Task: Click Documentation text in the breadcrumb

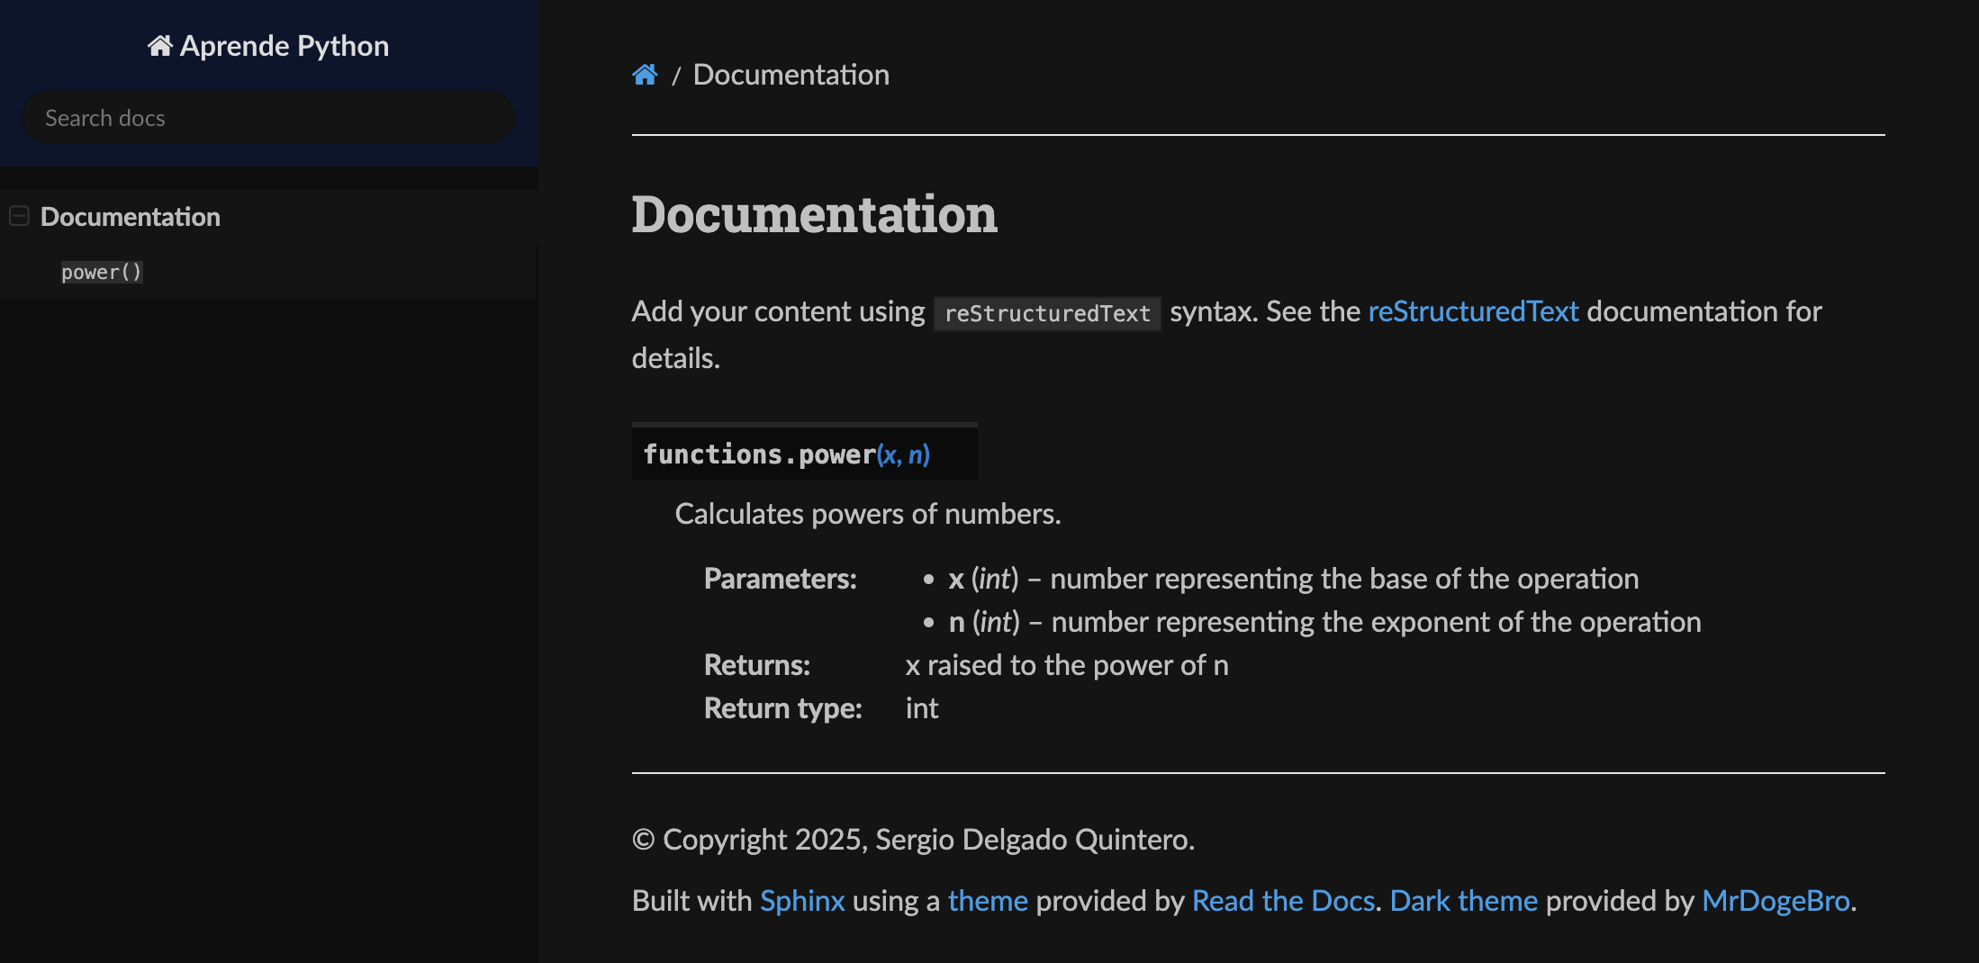Action: pyautogui.click(x=791, y=75)
